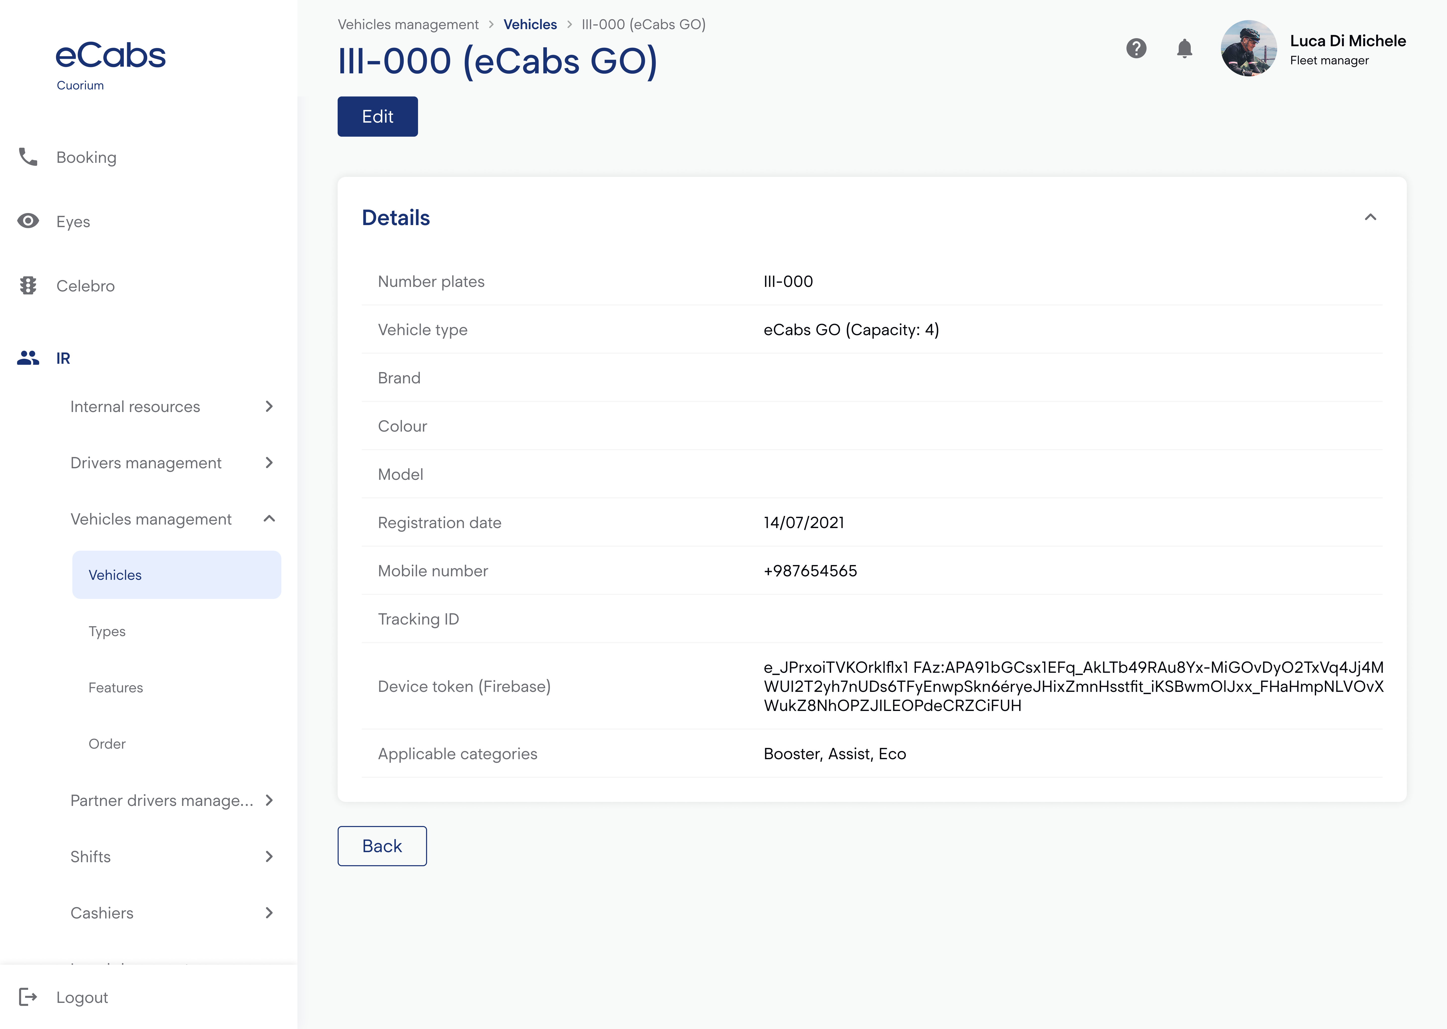Expand Partner drivers management submenu

click(269, 800)
